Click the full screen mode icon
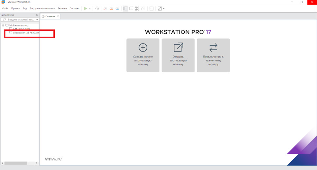This screenshot has height=170, width=317. 137,9
